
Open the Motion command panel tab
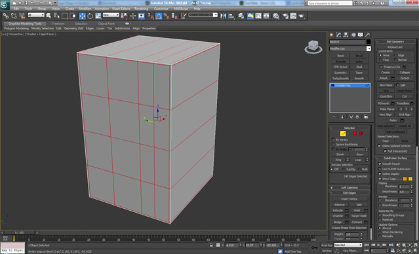[353, 35]
